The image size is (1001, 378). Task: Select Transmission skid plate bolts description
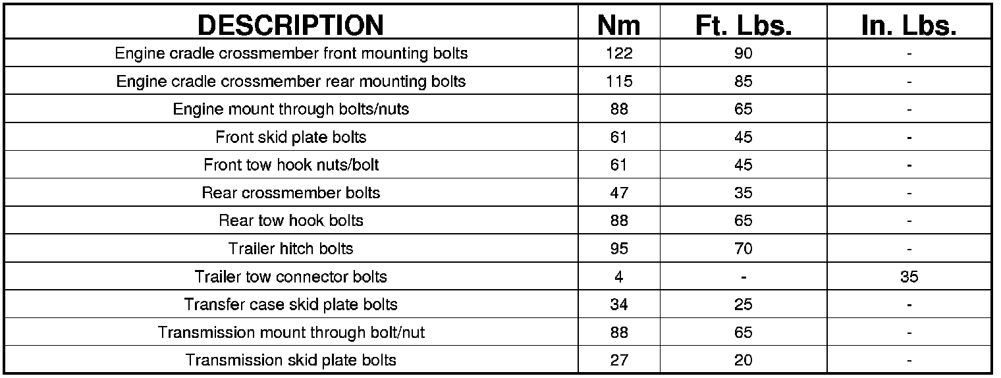click(291, 360)
